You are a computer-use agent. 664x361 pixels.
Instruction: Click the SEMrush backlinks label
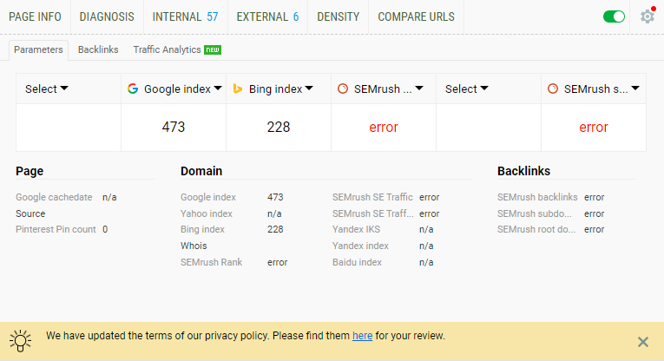coord(537,197)
